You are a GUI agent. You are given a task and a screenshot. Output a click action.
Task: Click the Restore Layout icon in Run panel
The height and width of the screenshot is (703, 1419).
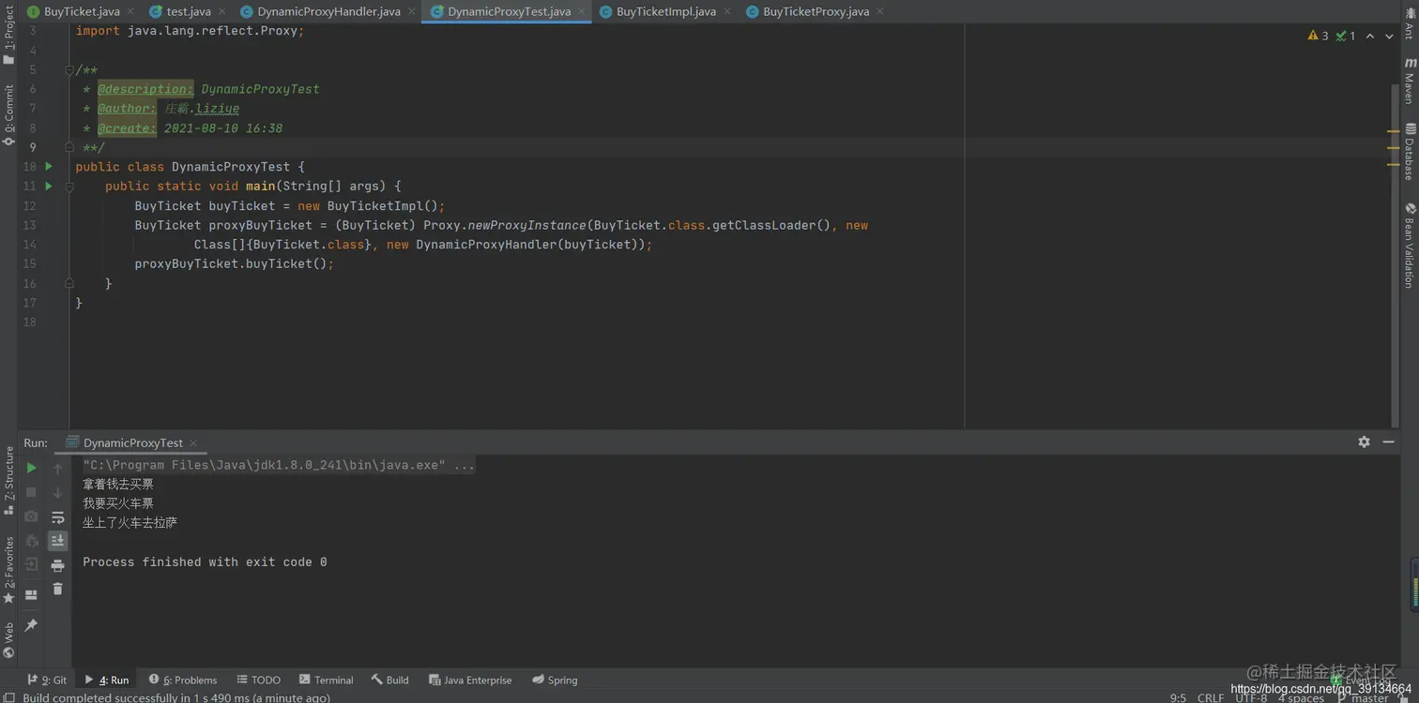tap(31, 594)
